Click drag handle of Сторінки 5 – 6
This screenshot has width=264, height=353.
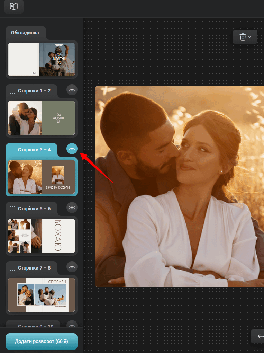[12, 209]
